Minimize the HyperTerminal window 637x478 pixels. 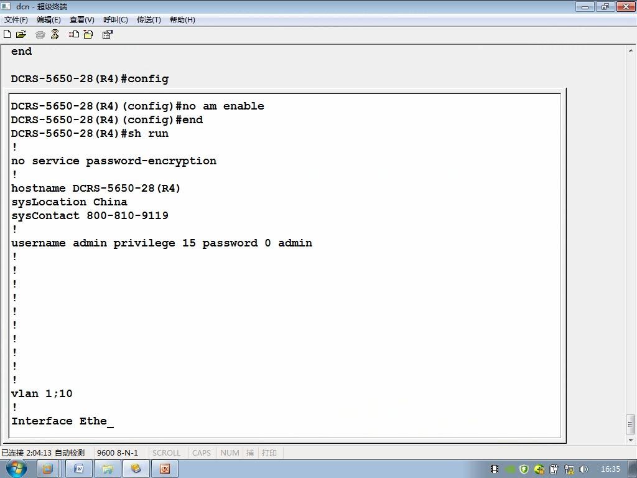pyautogui.click(x=585, y=6)
